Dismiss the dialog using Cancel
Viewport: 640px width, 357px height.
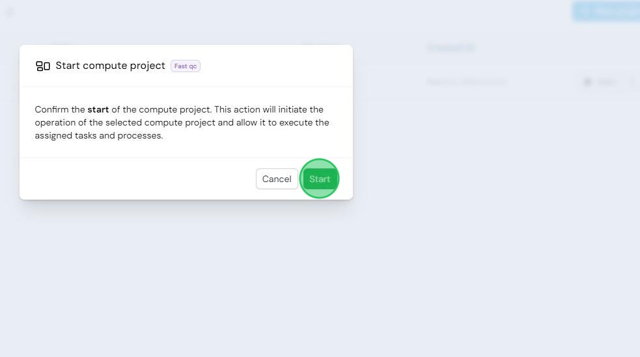click(277, 179)
